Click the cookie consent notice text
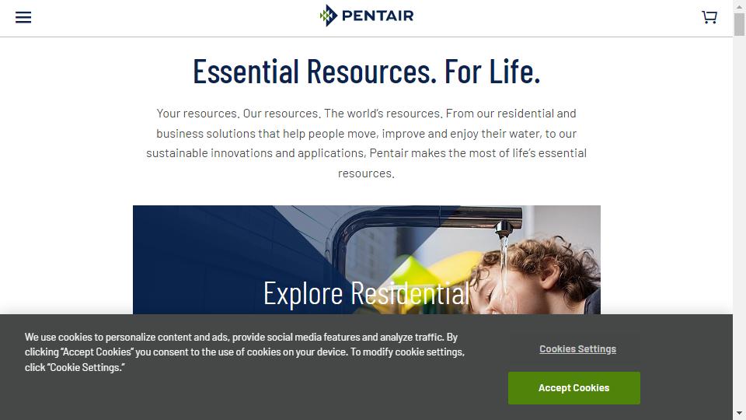The width and height of the screenshot is (746, 420). pyautogui.click(x=245, y=352)
